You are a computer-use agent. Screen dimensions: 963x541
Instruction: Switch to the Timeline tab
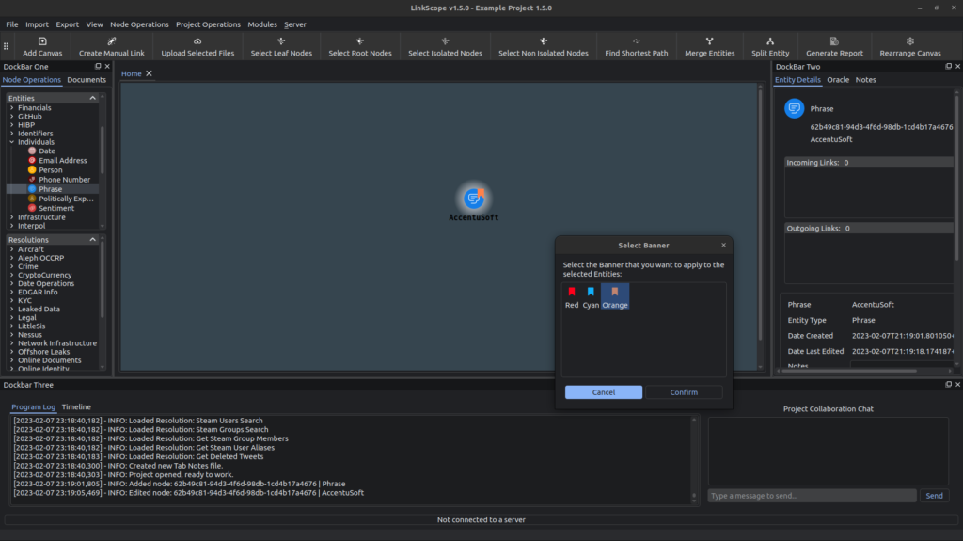pyautogui.click(x=76, y=407)
